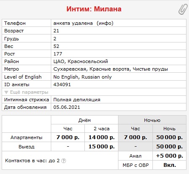Click the "ЦАО, Красносельский" district value
The image size is (189, 174).
(81, 61)
